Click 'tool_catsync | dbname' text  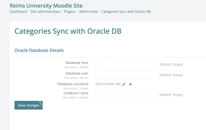coord(75,98)
